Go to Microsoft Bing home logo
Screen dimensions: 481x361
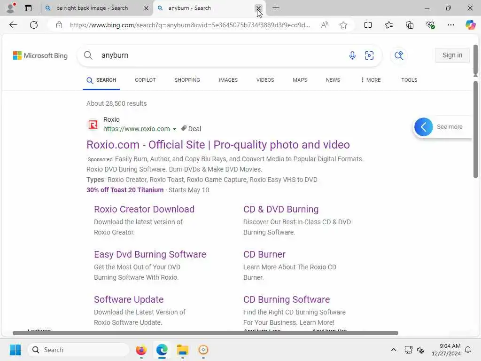point(40,55)
